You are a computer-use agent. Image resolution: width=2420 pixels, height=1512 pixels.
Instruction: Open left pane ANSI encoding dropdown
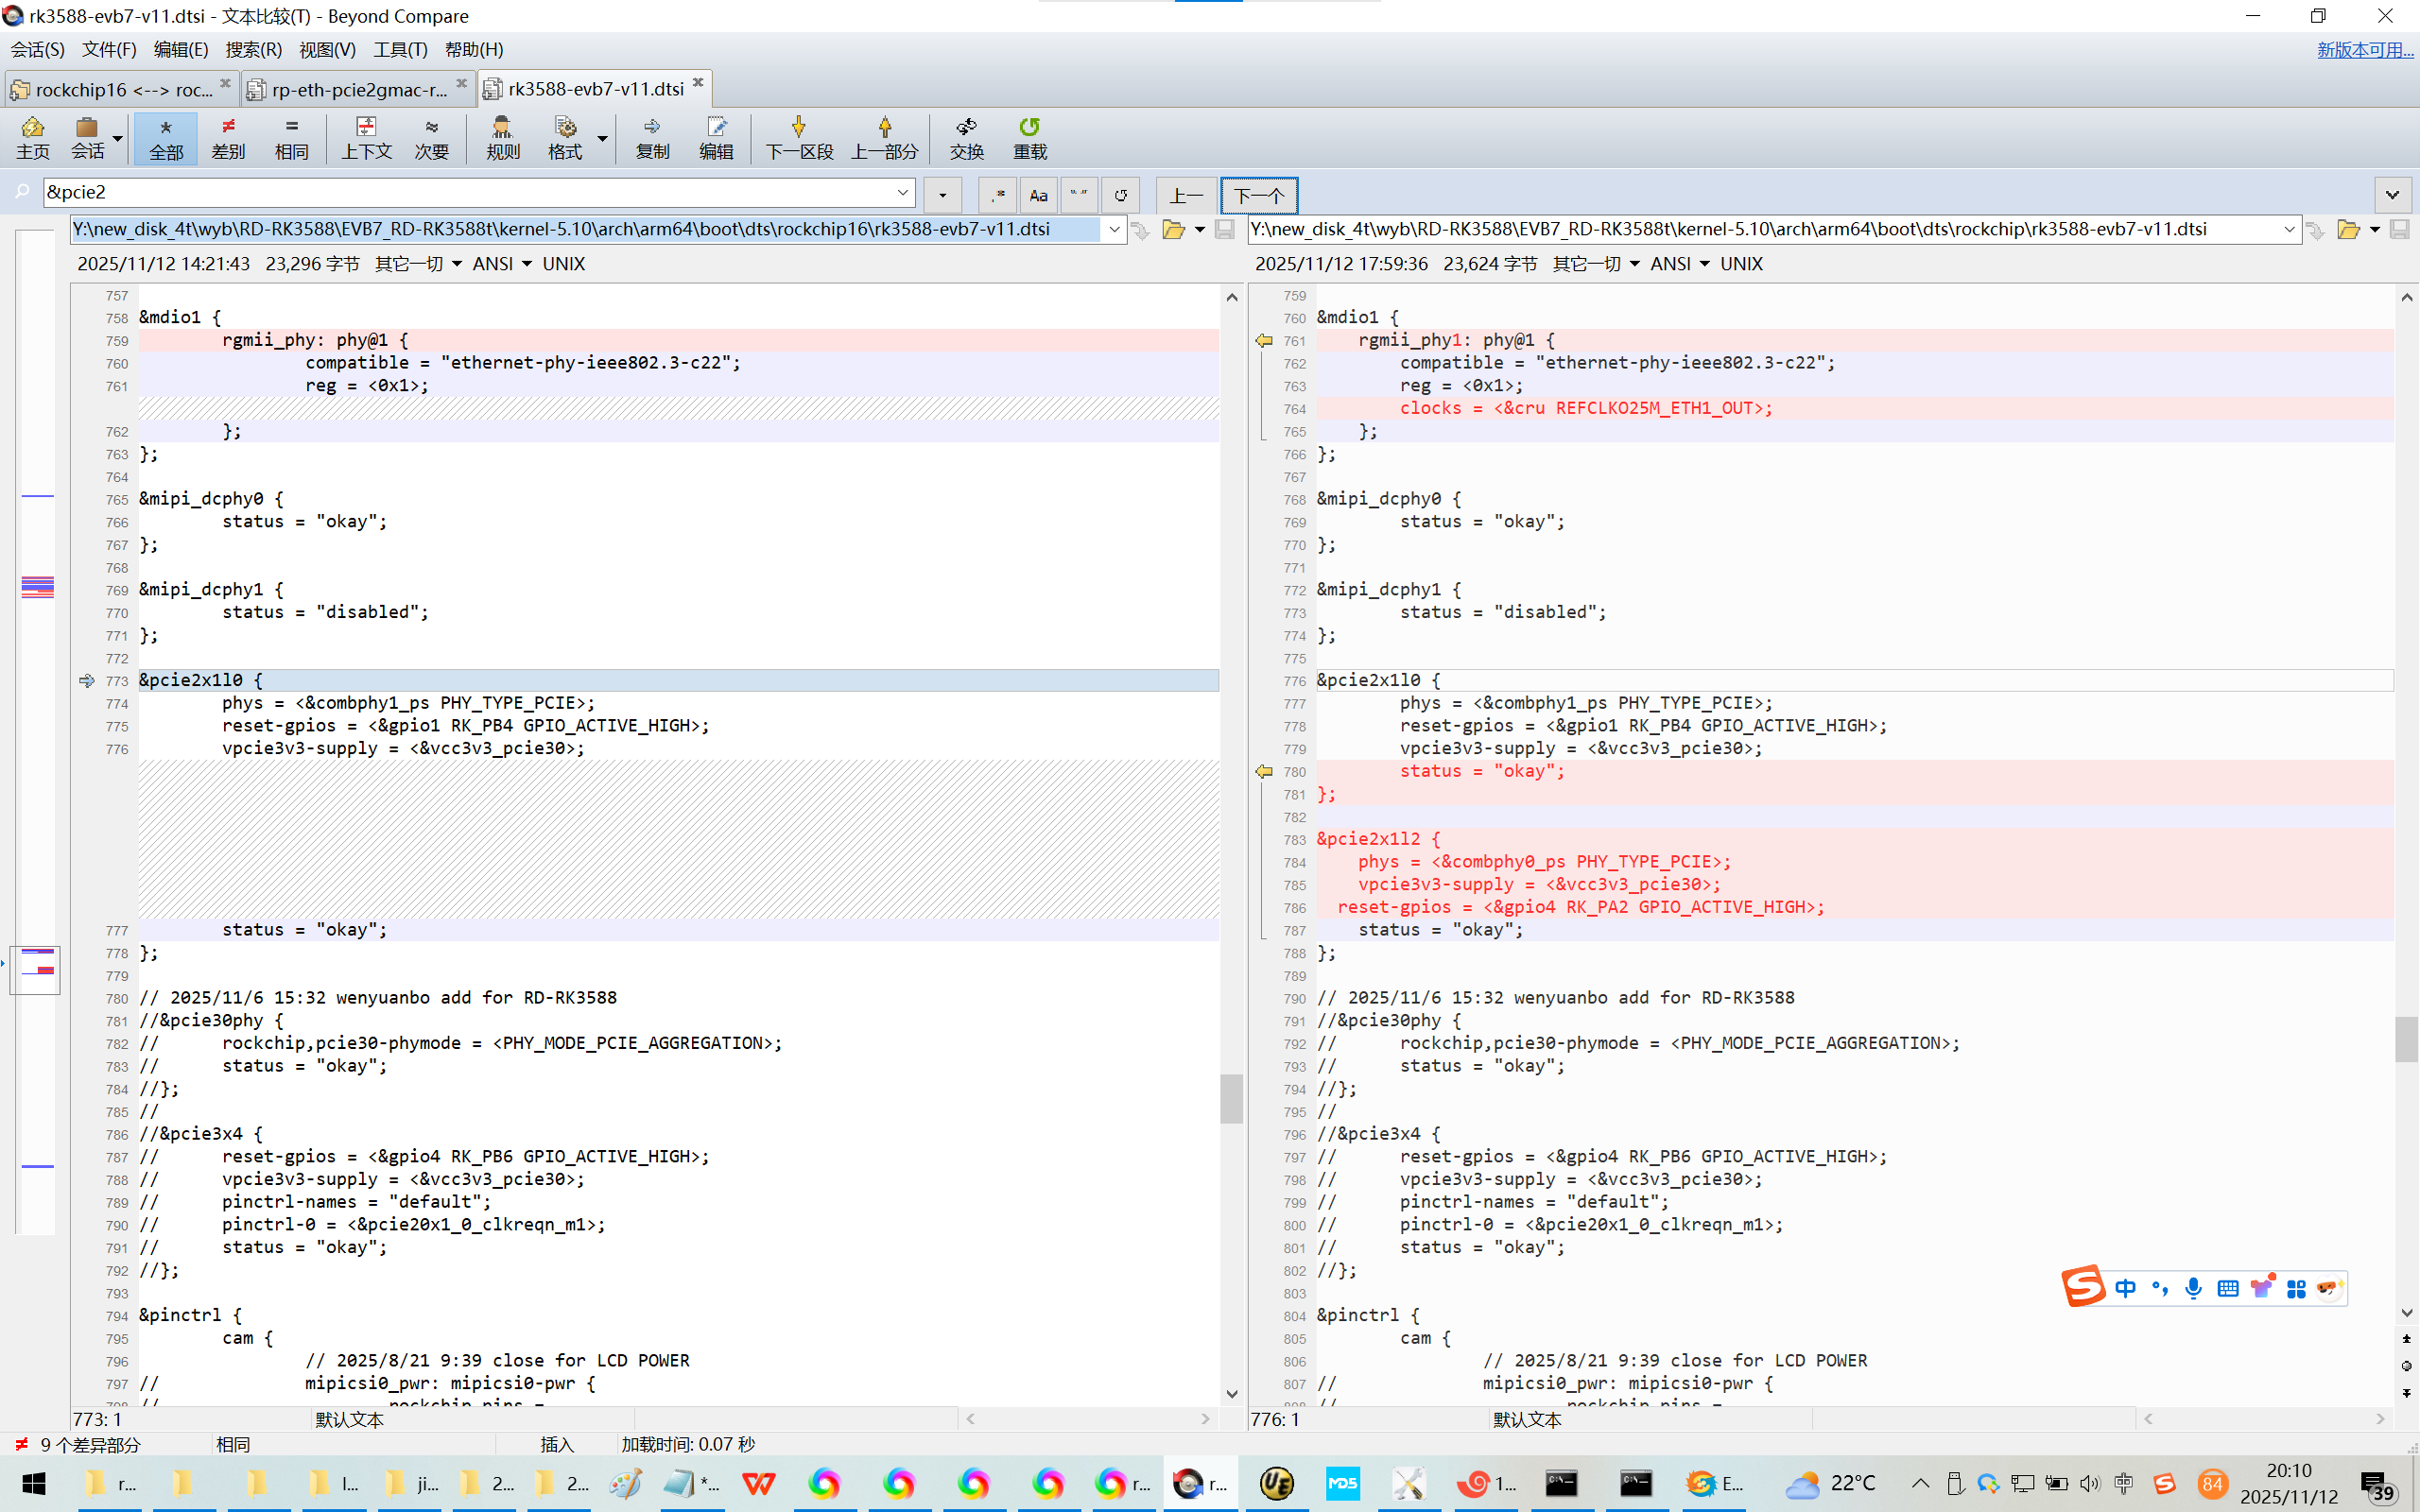(x=502, y=264)
